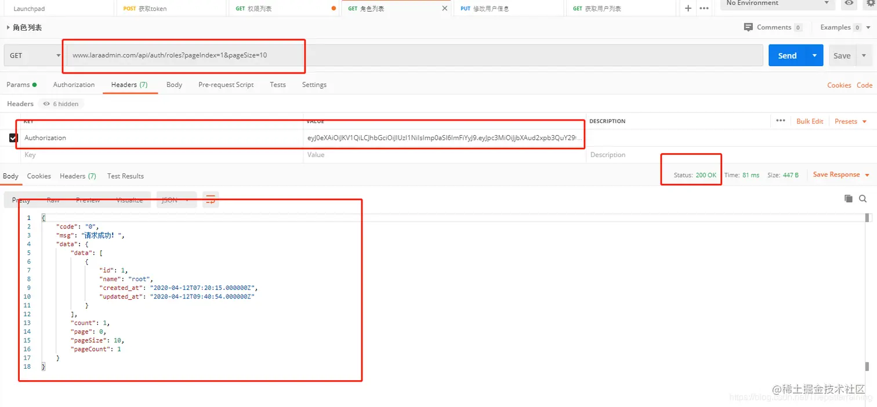877x407 pixels.
Task: Uncheck the Authorization header checkbox
Action: [x=13, y=138]
